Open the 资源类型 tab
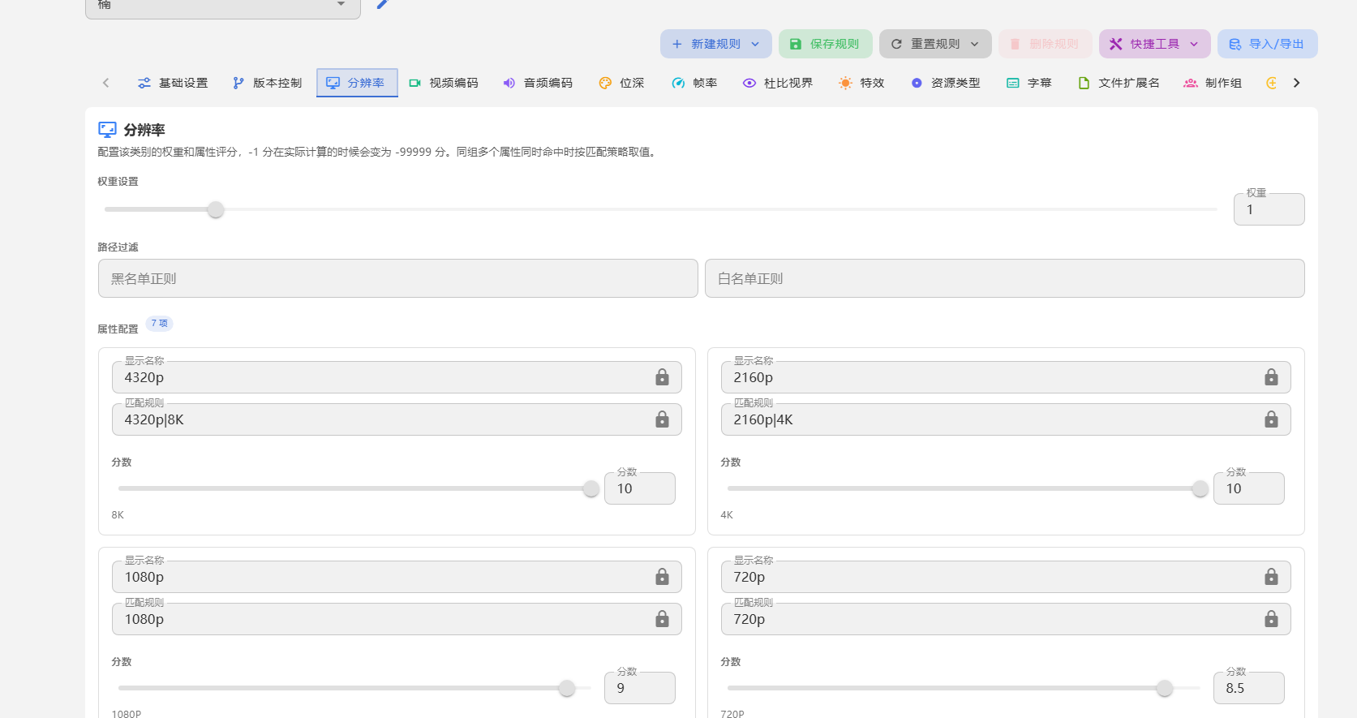 tap(945, 83)
